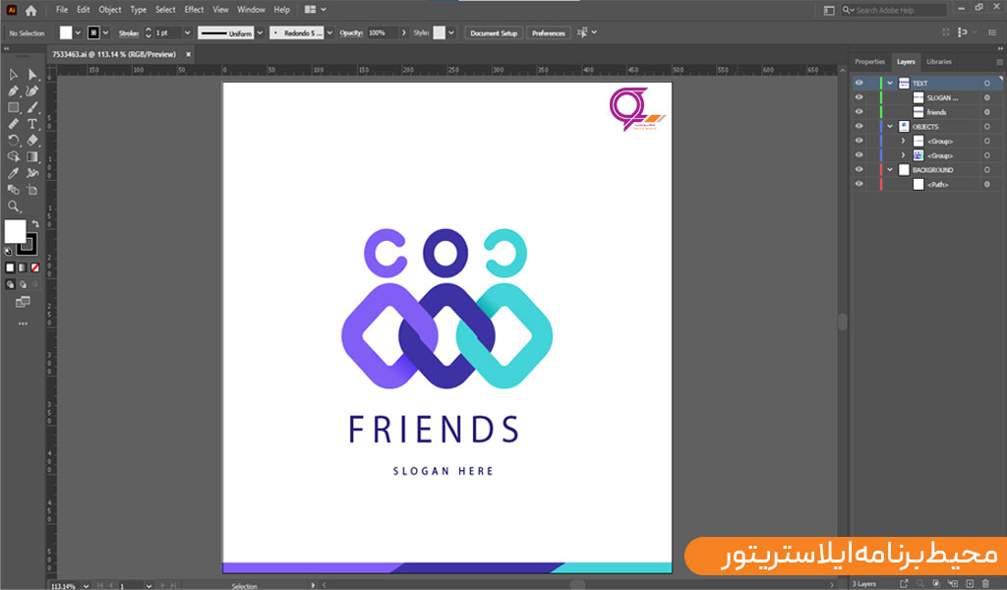Screen dimensions: 1007x590
Task: Click the opacity 100% value field
Action: click(383, 32)
